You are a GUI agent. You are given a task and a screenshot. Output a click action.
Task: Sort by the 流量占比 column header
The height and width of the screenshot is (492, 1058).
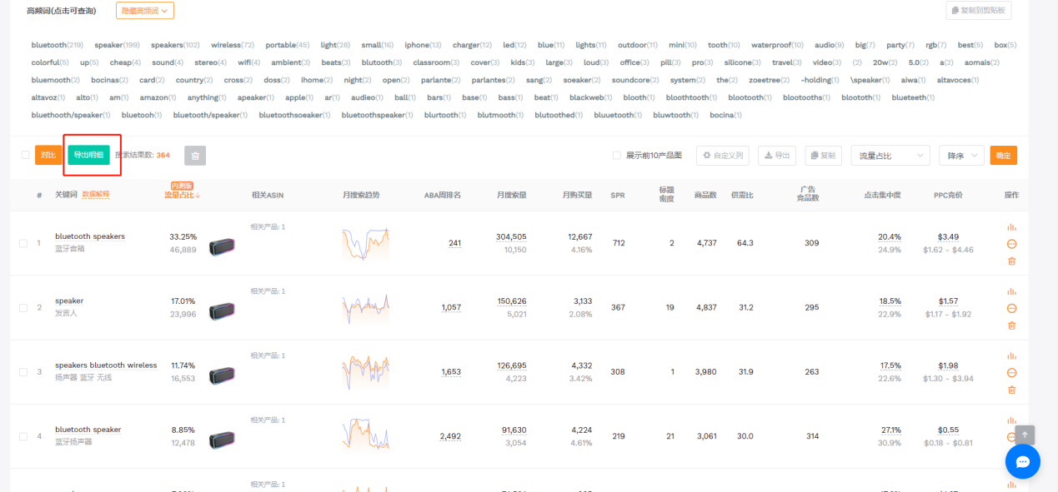(x=182, y=196)
